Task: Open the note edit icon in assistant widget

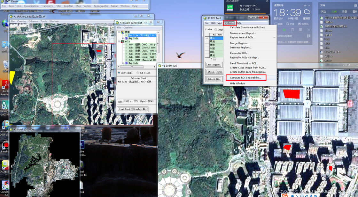Action: point(292,30)
